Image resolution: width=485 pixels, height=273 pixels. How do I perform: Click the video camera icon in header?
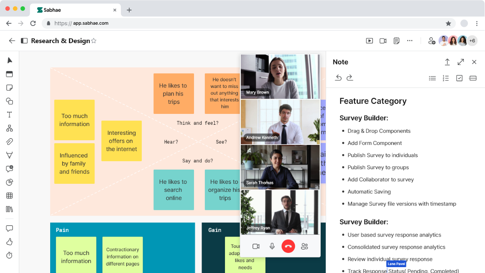(383, 41)
